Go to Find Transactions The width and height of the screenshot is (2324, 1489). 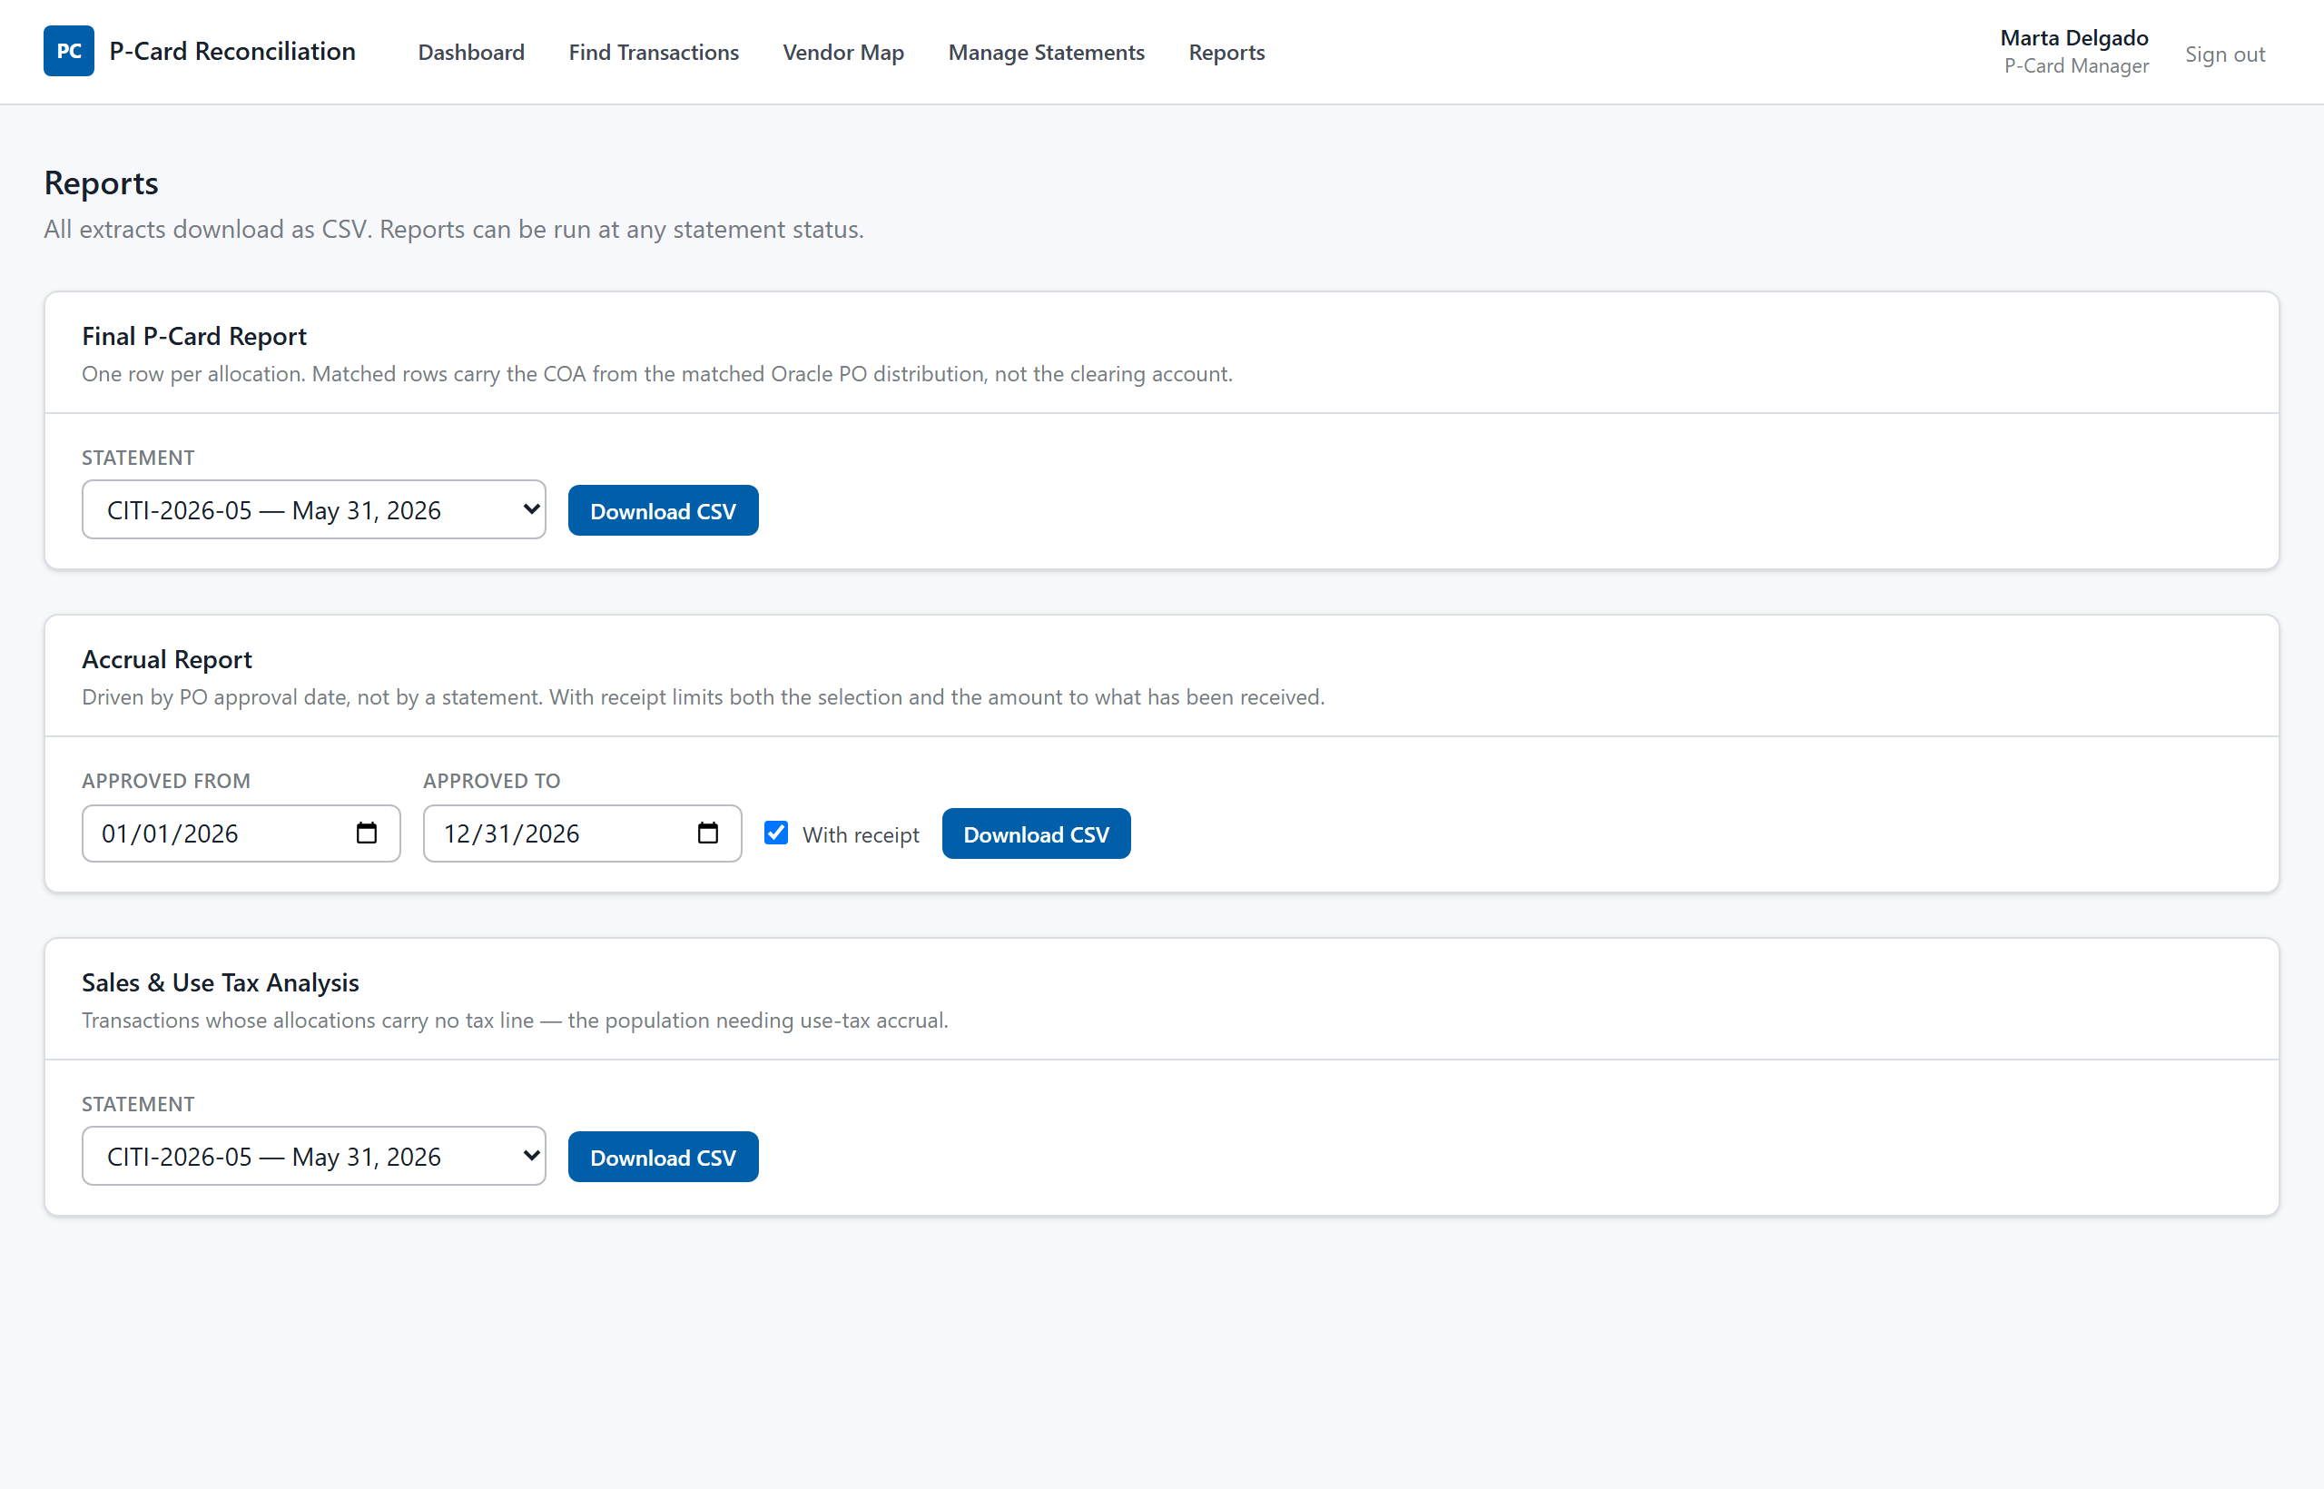pyautogui.click(x=654, y=53)
